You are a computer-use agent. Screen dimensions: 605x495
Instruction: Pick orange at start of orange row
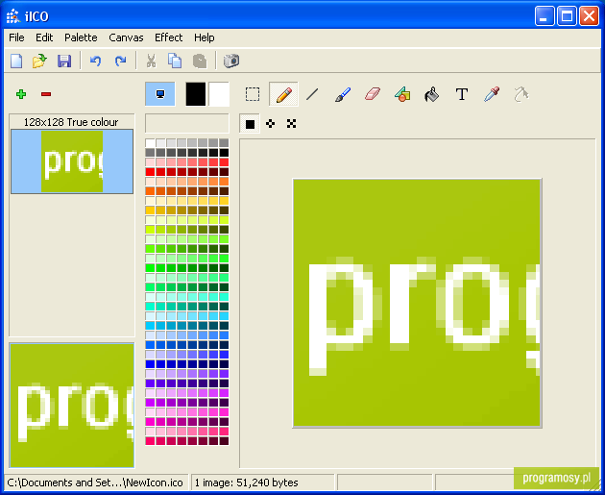150,190
